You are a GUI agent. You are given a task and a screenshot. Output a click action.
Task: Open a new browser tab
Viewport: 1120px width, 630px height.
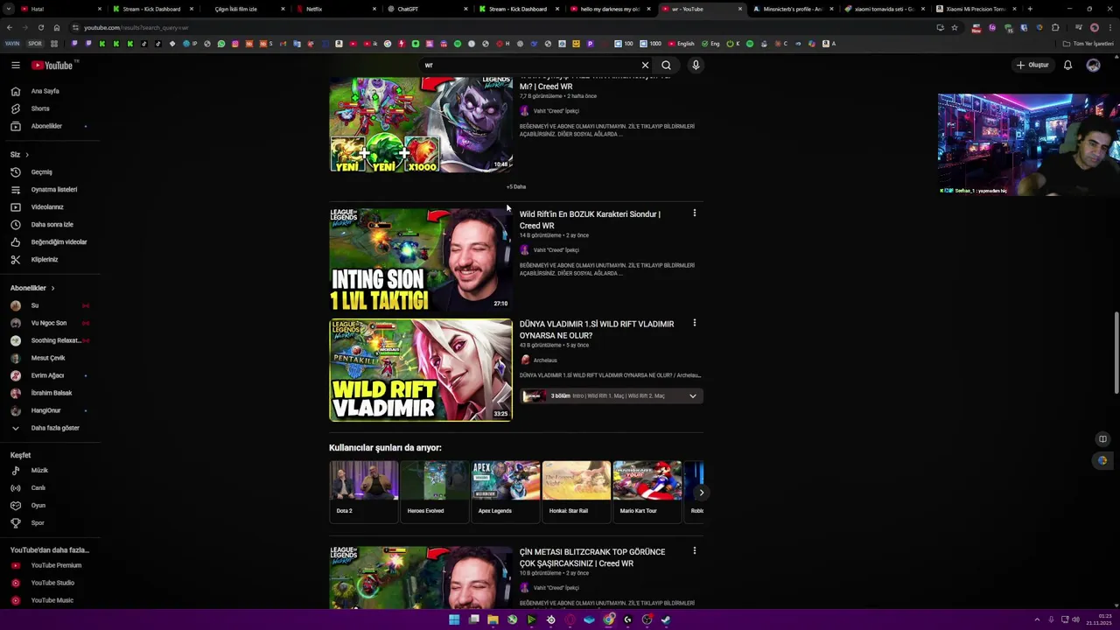[x=1030, y=9]
